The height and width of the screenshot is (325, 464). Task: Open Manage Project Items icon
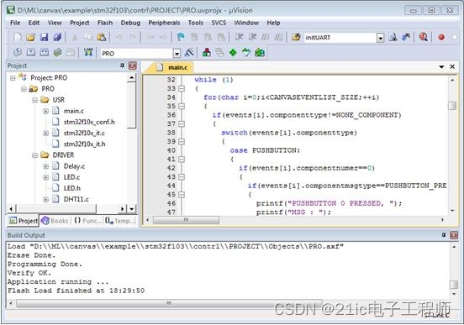[207, 53]
